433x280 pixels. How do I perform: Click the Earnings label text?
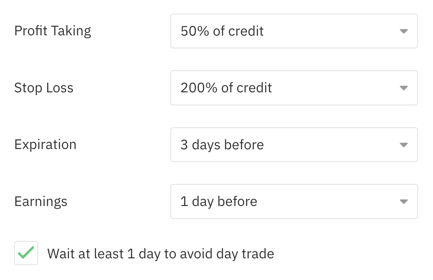coord(41,201)
